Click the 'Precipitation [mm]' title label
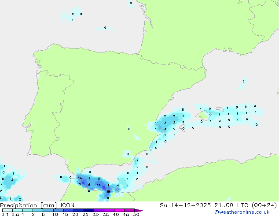 [27, 205]
